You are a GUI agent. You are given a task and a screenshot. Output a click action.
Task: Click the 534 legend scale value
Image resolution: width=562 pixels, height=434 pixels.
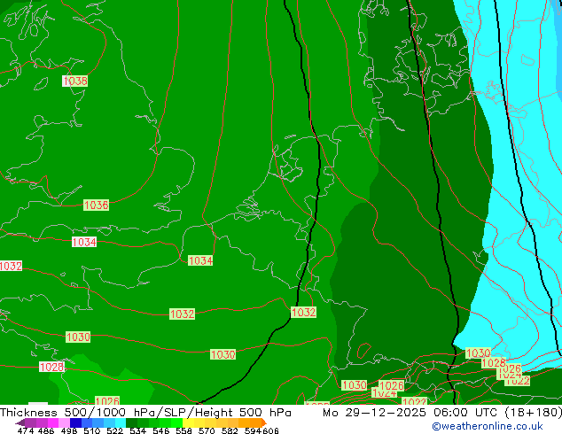pyautogui.click(x=138, y=430)
